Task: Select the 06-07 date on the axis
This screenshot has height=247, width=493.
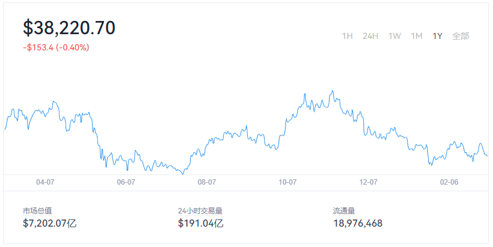Action: pos(126,181)
